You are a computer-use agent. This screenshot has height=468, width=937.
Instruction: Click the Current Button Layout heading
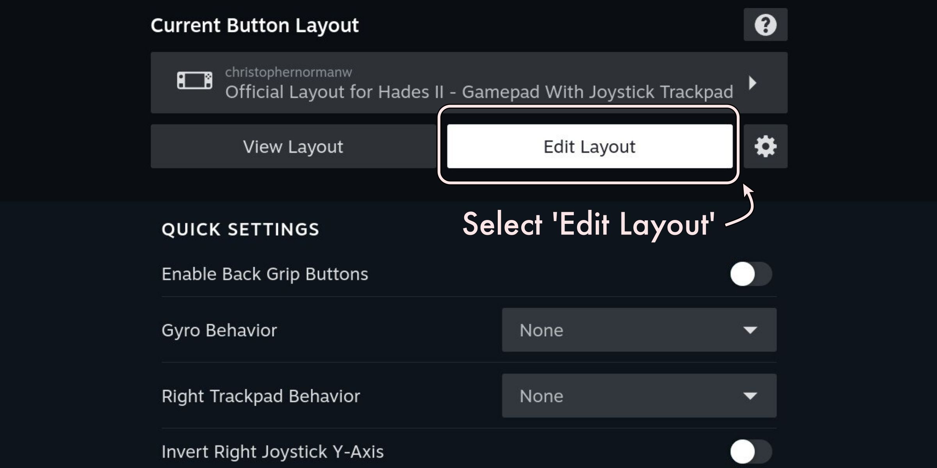255,26
